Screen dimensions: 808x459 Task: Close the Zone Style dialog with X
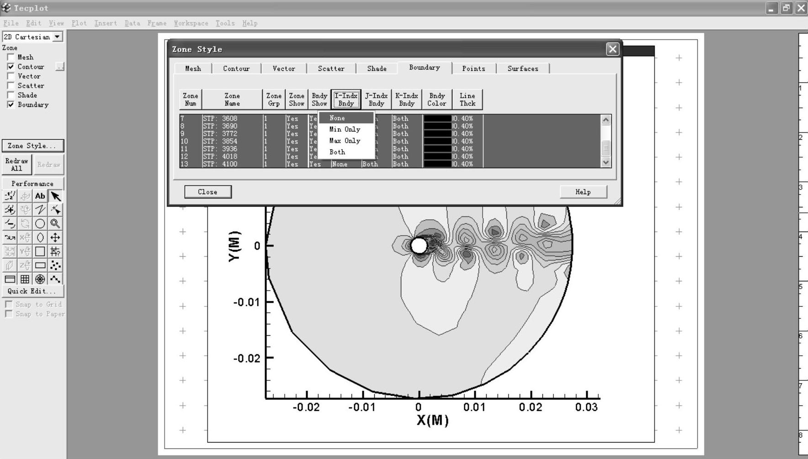[612, 49]
